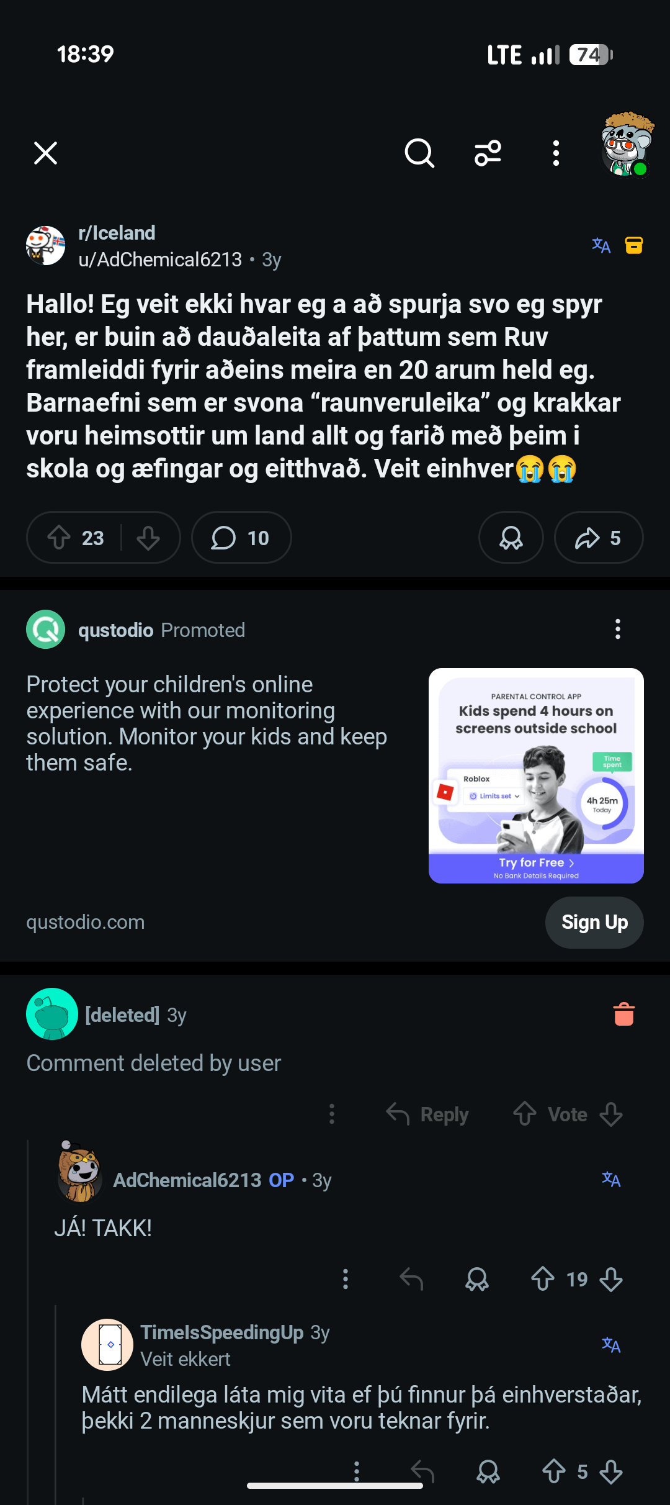Upvote AdChemical6213's 'JÁ! TAKK!' comment
The width and height of the screenshot is (670, 1505).
pyautogui.click(x=542, y=1279)
